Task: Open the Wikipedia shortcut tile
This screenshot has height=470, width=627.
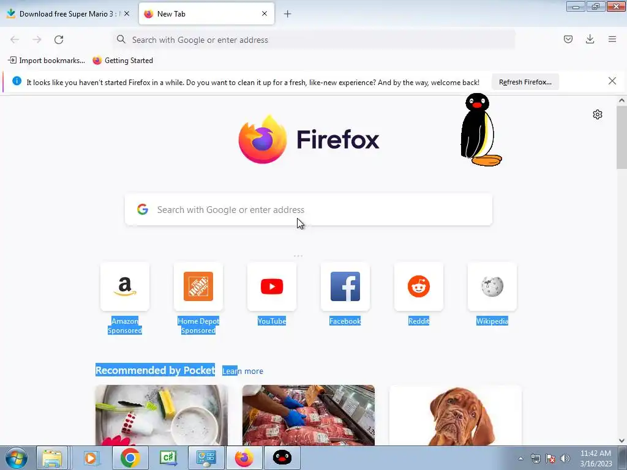Action: point(492,286)
